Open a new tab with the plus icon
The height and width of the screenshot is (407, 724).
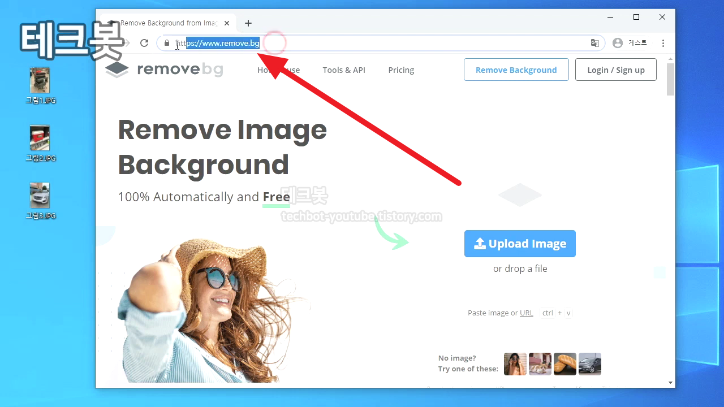point(248,23)
